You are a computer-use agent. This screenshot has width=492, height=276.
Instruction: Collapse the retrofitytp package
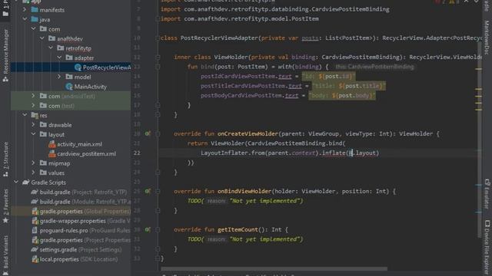click(51, 48)
